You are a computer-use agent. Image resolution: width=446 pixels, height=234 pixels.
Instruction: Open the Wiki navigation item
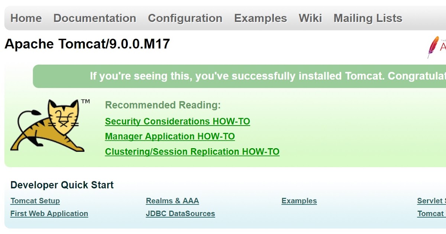pyautogui.click(x=310, y=18)
